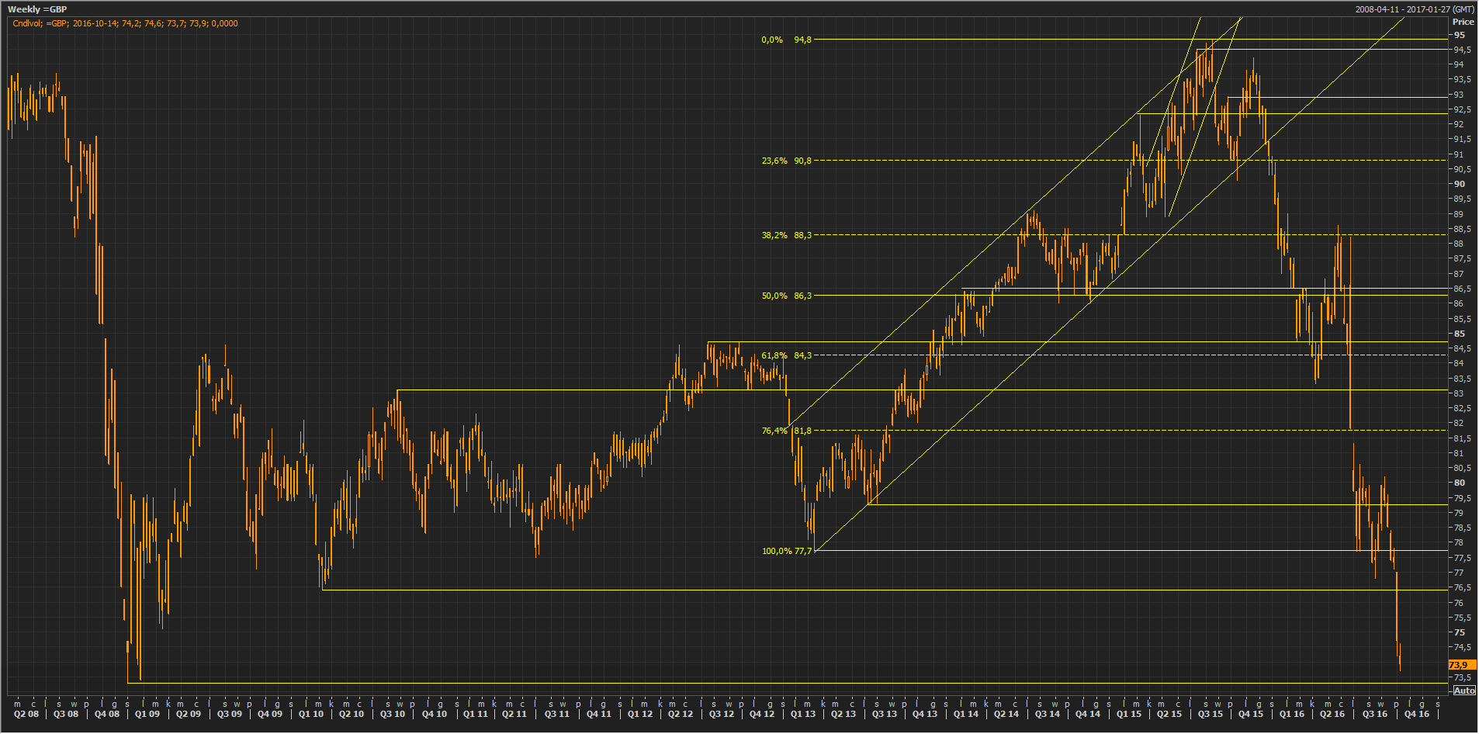Screen dimensions: 1479x734
Task: Click the Q4 12 time axis label
Action: [762, 714]
